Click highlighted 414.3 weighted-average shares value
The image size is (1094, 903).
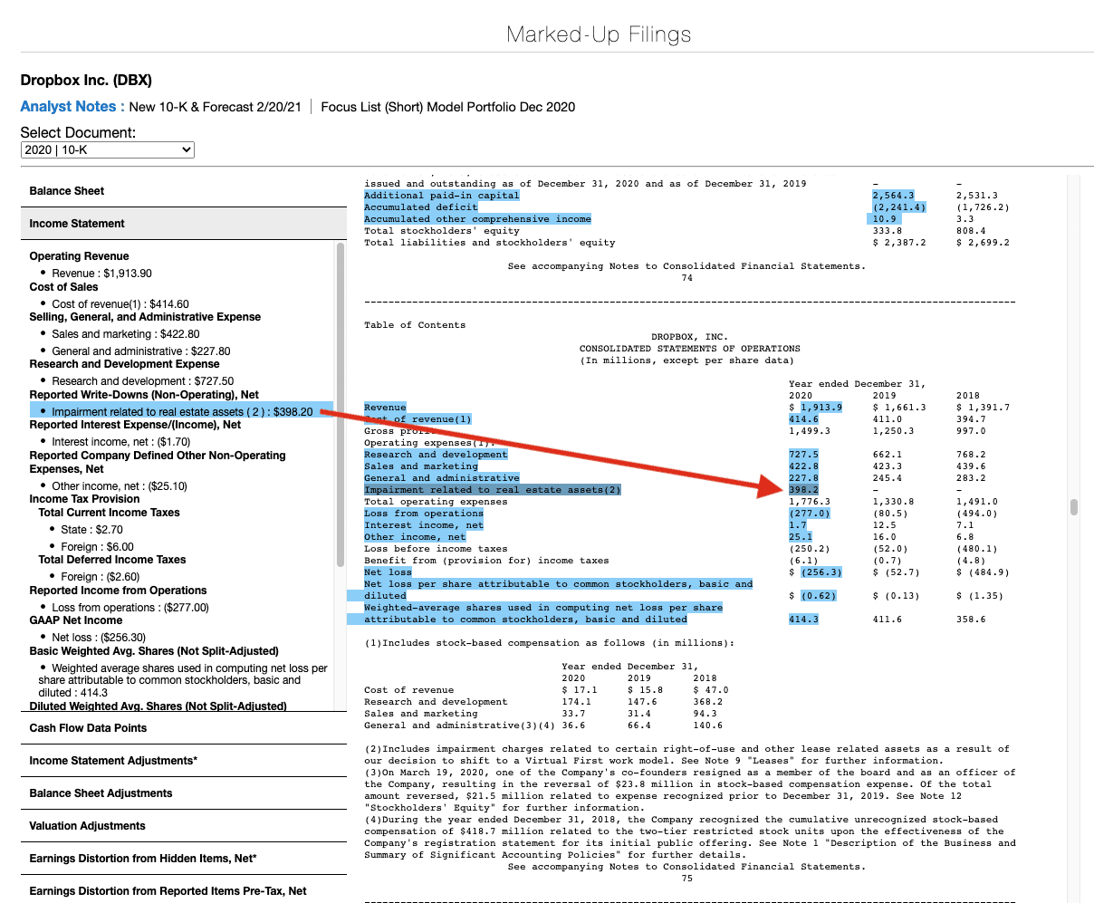(x=803, y=620)
